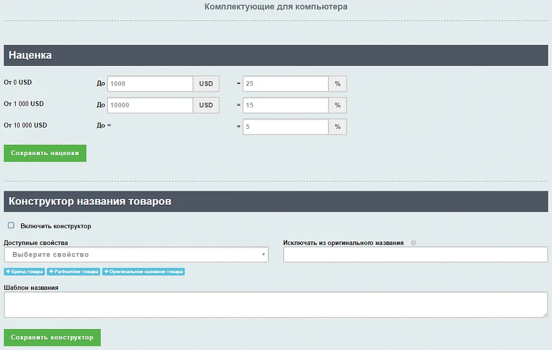552x350 pixels.
Task: Click inside the Шаблон названия textarea
Action: [275, 304]
